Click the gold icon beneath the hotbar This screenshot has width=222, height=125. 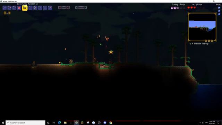click(7, 13)
